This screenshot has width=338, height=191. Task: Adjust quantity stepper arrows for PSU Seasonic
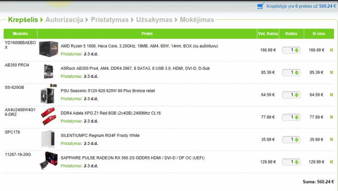297,95
